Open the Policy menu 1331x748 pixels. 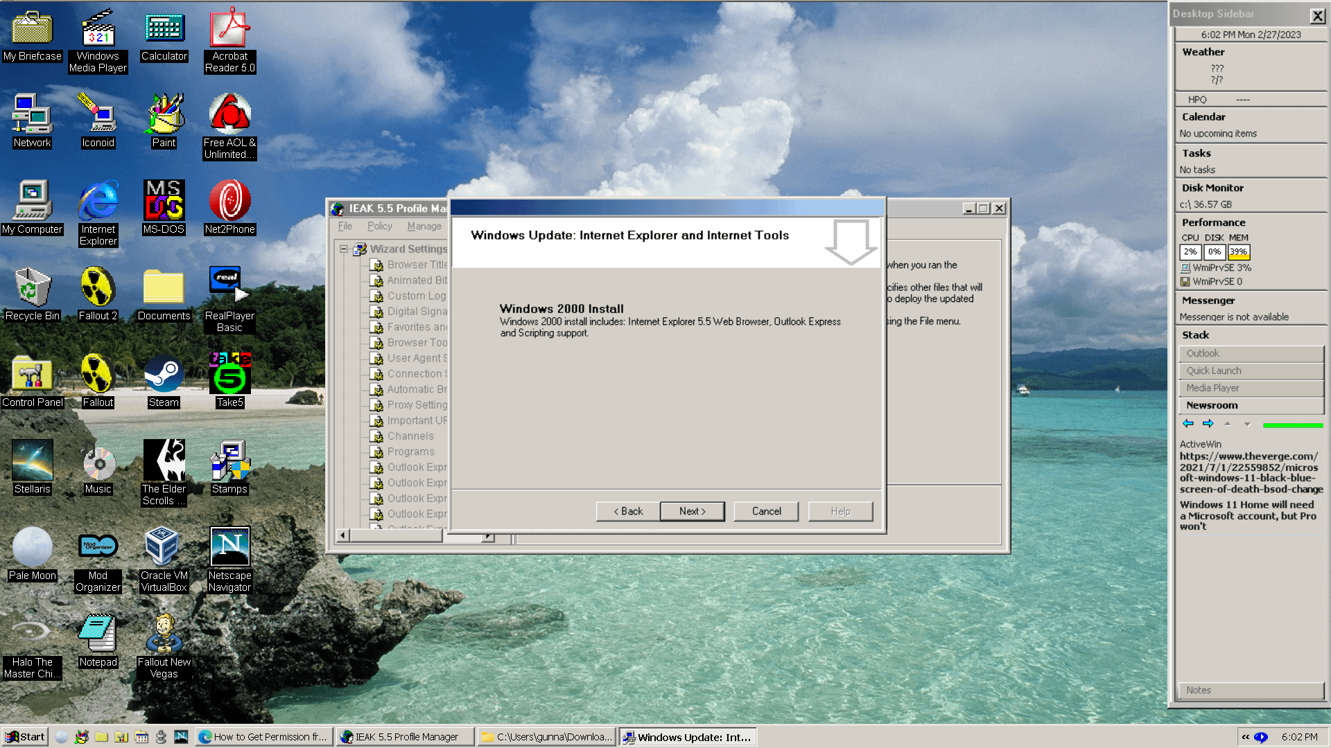point(379,226)
